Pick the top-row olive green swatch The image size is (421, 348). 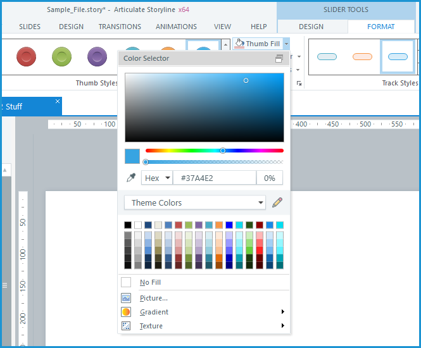[189, 225]
